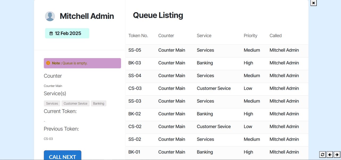Screen dimensions: 341x160
Task: Click the 12 Feb 2025 date badge
Action: coord(68,33)
